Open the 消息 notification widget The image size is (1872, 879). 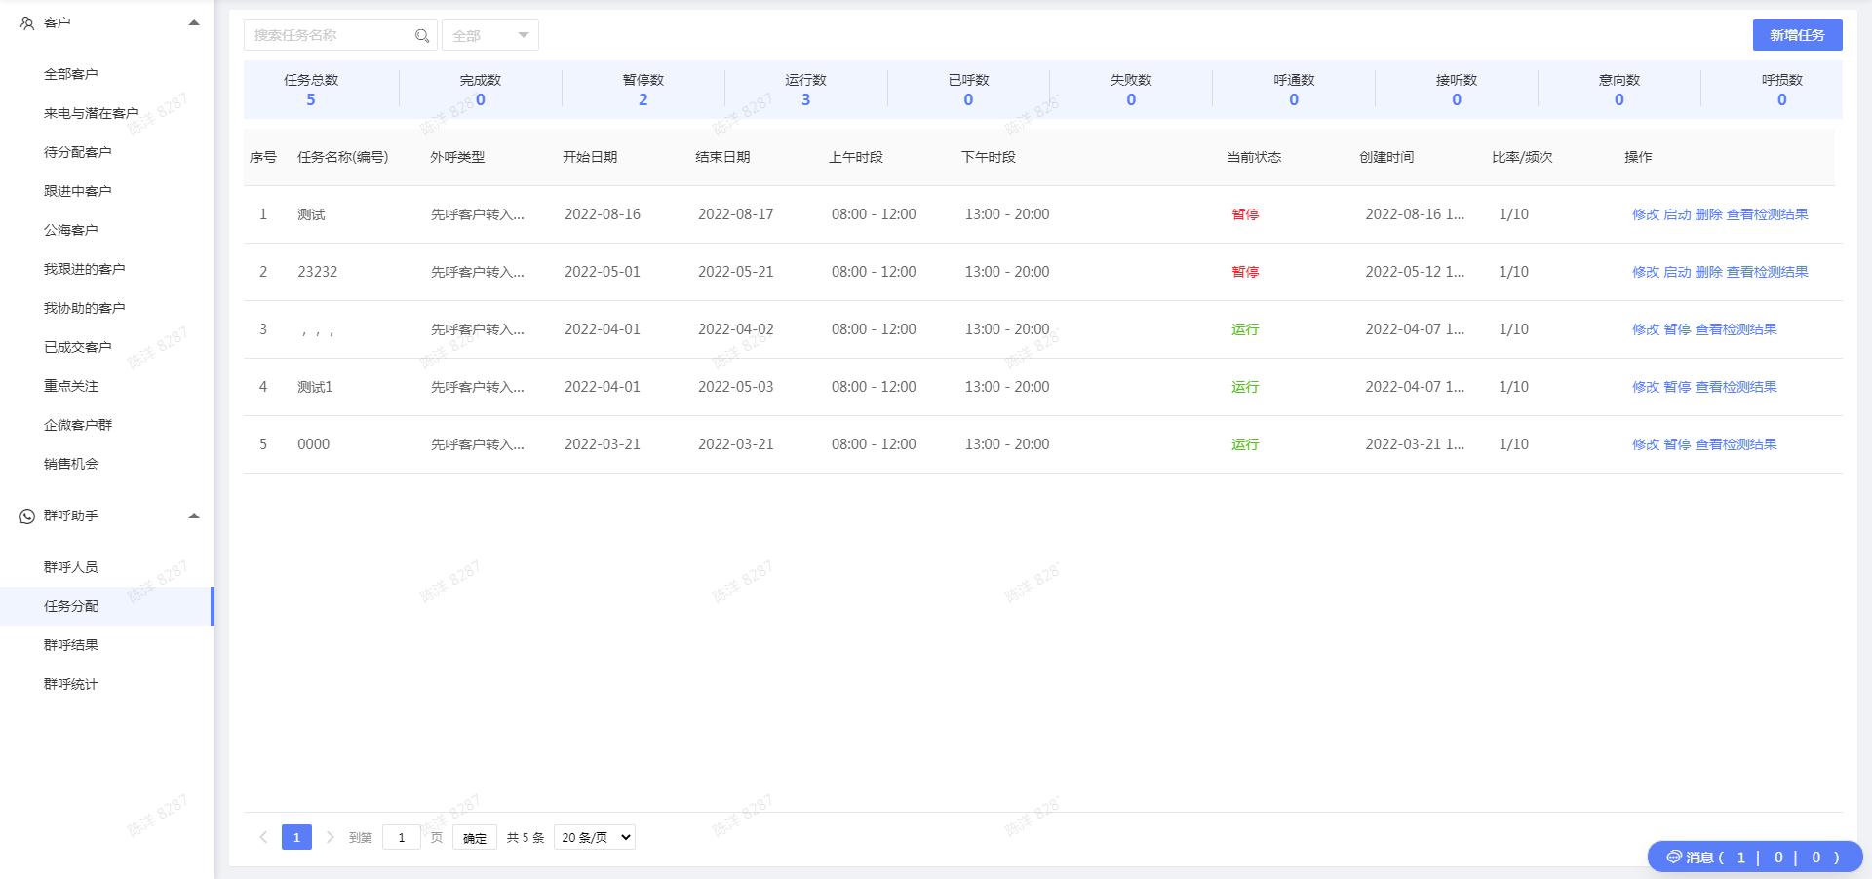click(1755, 858)
